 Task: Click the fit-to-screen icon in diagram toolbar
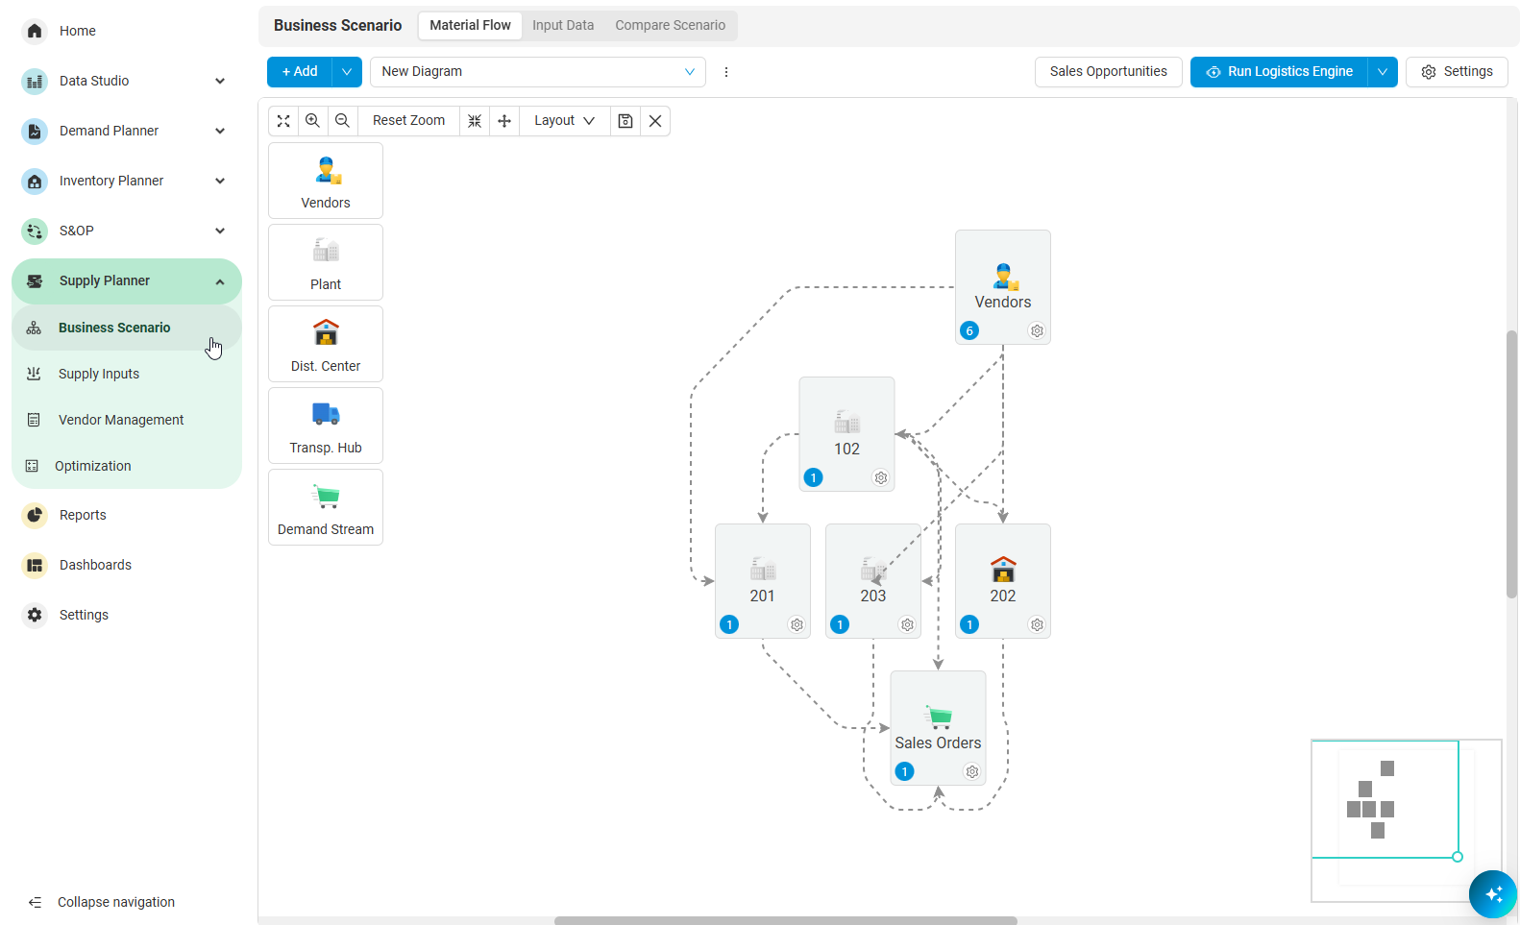283,121
